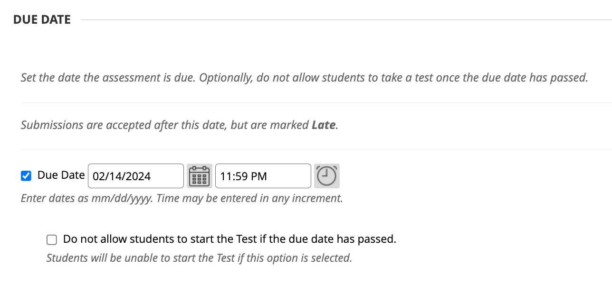Screen dimensions: 612x294
Task: Uncheck the Due Date checkbox
Action: coord(26,176)
